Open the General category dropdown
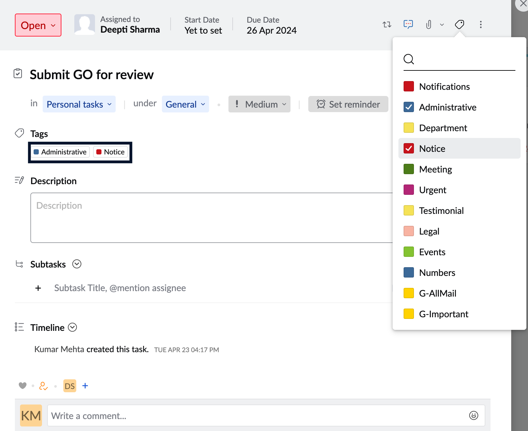This screenshot has width=528, height=431. 185,104
